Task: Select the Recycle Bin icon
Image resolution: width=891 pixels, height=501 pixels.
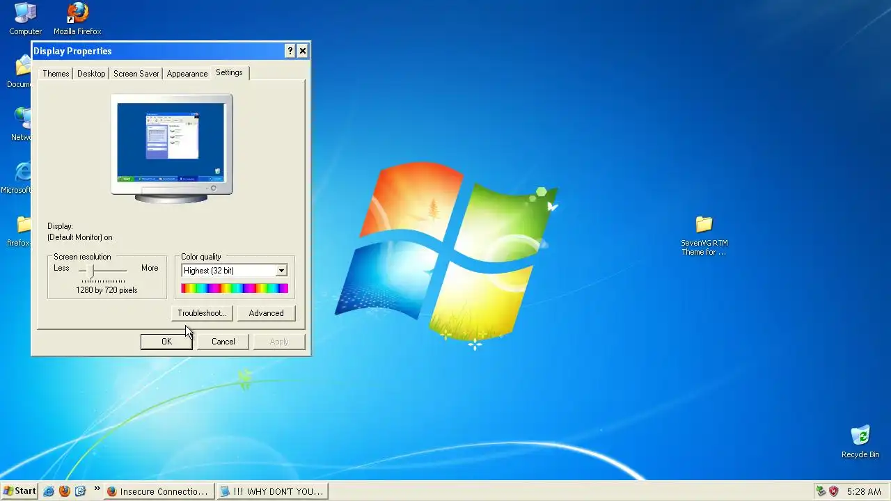Action: (x=860, y=442)
